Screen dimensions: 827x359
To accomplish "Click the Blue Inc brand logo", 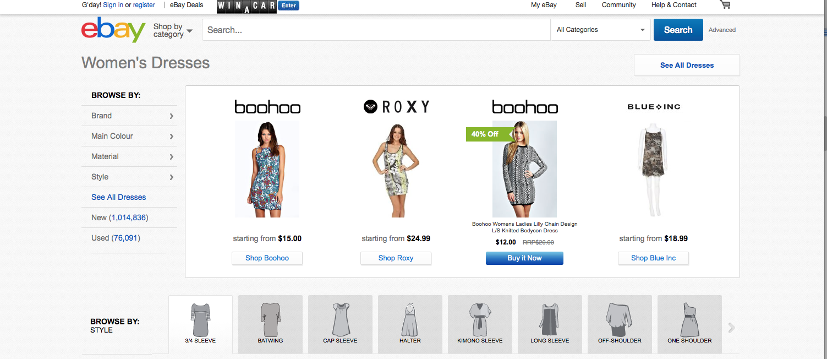I will pos(654,107).
